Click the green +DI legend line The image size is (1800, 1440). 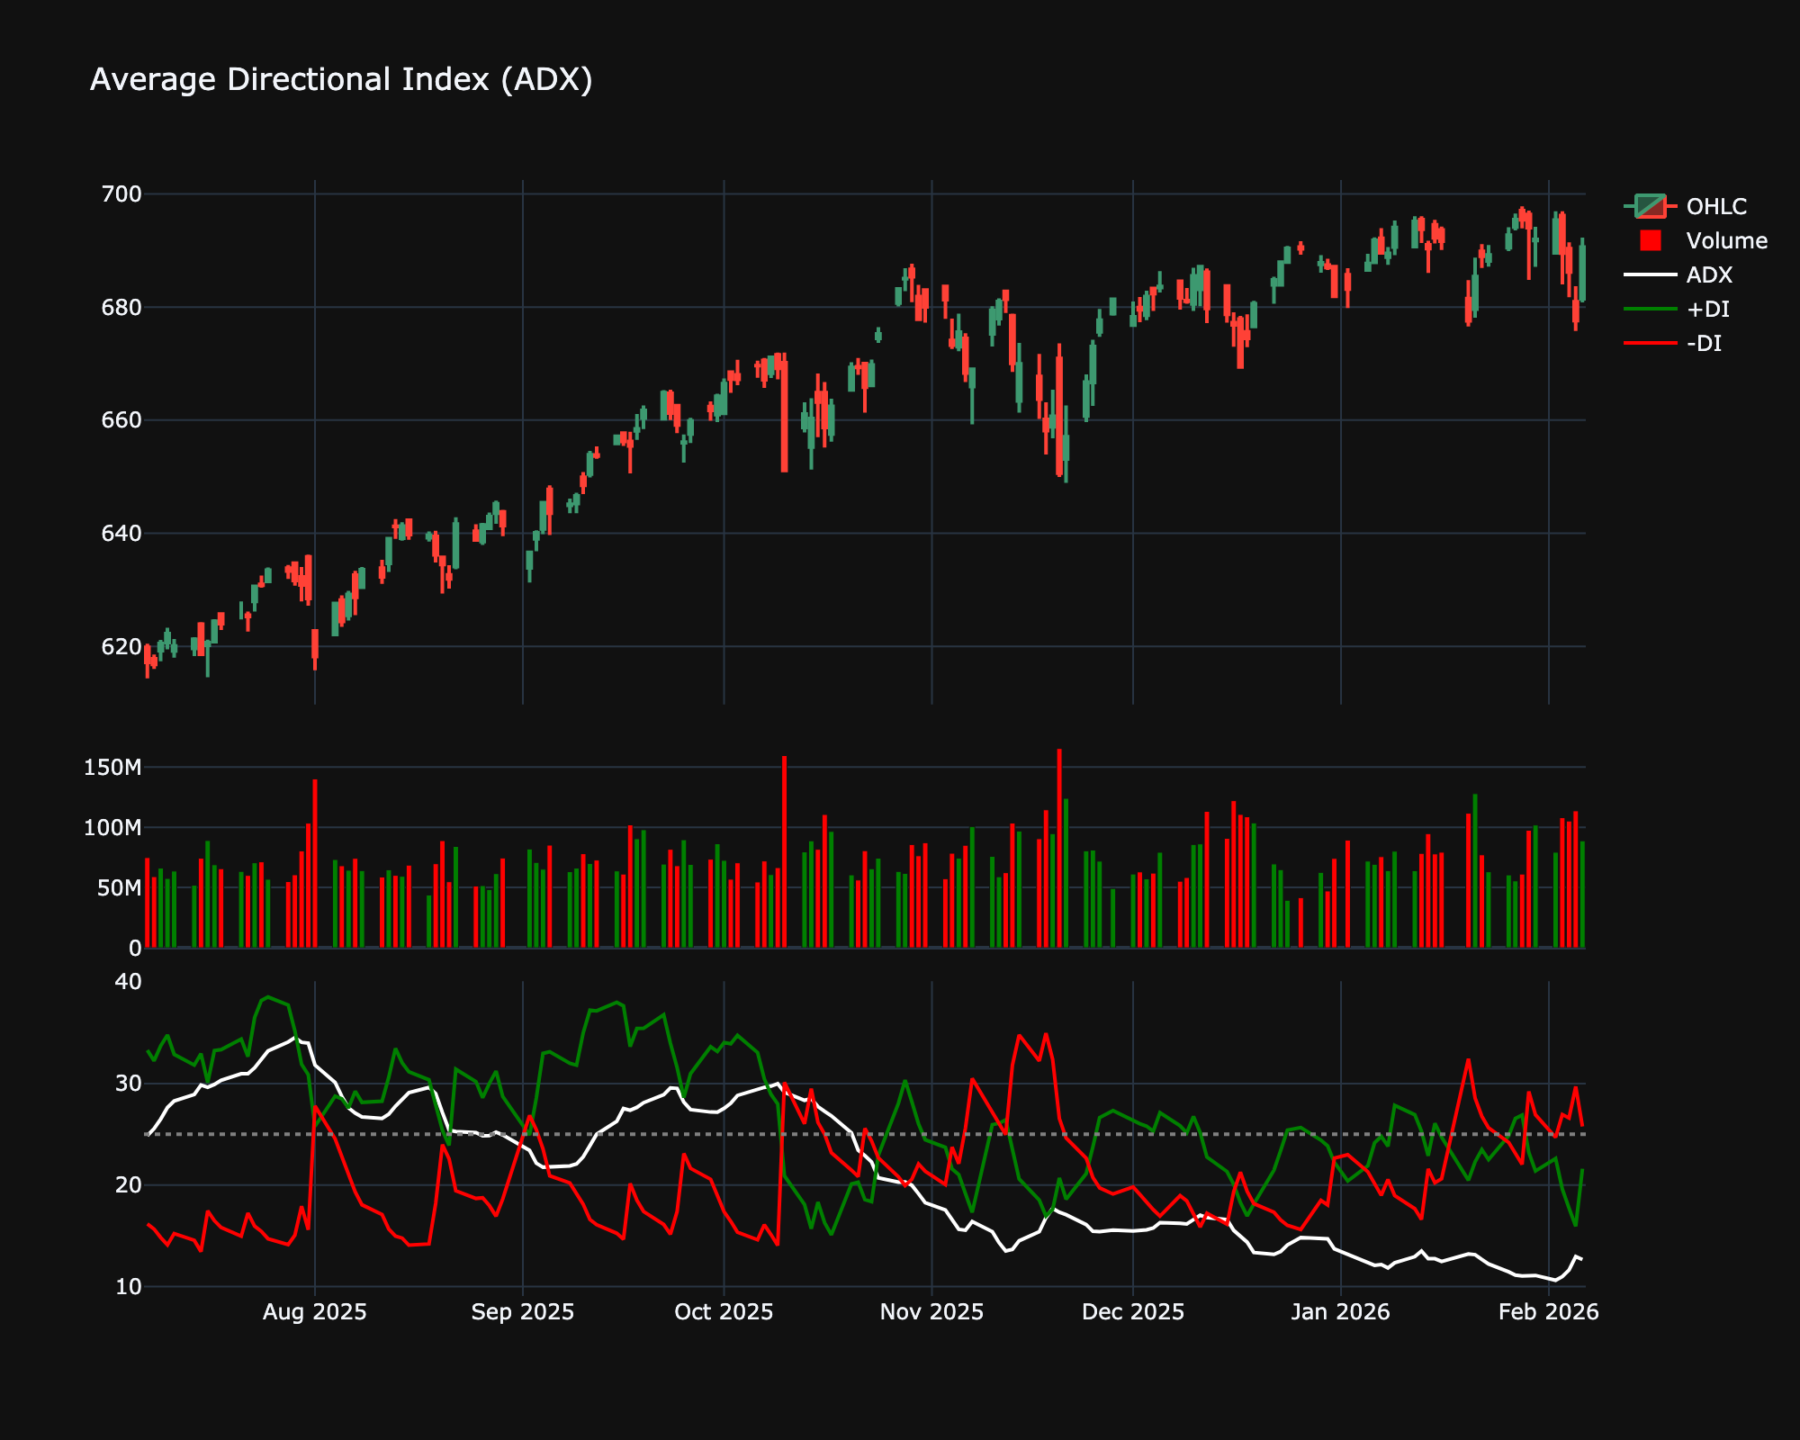[x=1650, y=309]
